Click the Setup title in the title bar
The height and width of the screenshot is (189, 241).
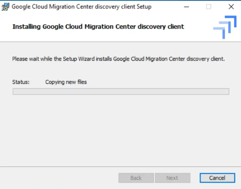coord(81,7)
